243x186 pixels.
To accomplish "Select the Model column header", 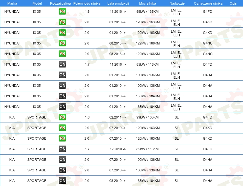I will pyautogui.click(x=37, y=3).
